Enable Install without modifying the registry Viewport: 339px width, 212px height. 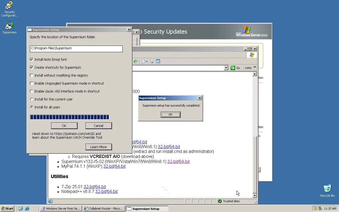[x=32, y=76]
